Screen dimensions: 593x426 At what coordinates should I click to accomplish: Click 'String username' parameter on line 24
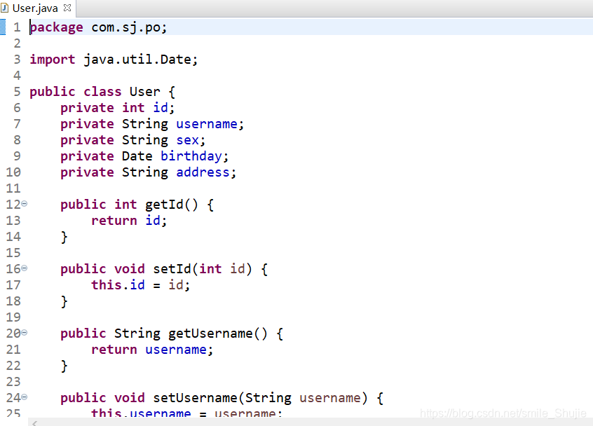[303, 398]
